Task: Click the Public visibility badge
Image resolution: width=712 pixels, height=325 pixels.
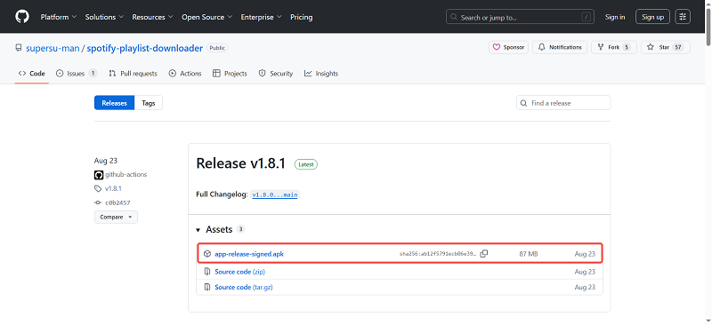Action: coord(217,48)
